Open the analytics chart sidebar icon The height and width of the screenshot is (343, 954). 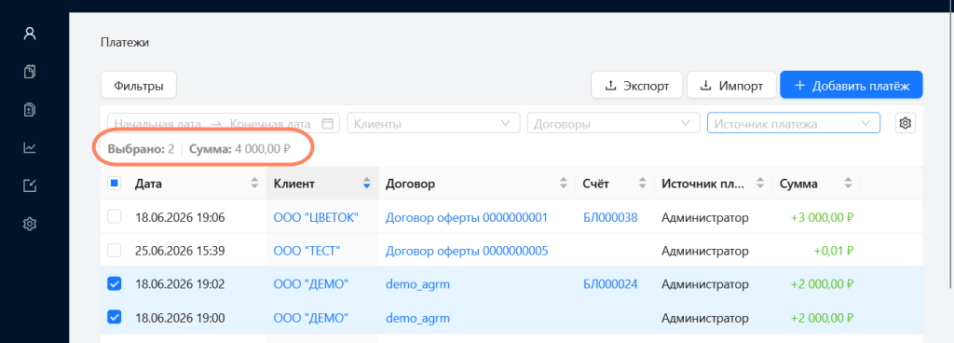point(30,148)
